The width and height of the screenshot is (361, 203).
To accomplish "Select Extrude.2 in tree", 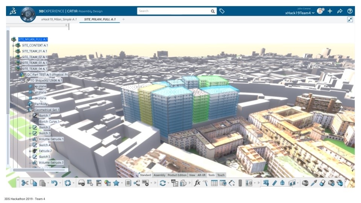I will [x=45, y=151].
